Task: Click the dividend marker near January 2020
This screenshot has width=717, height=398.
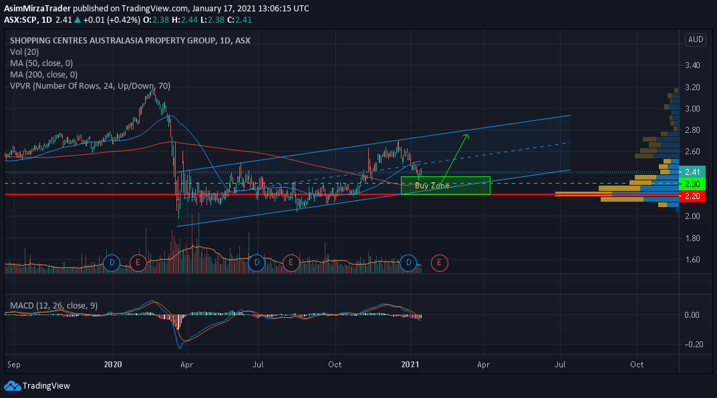Action: [112, 262]
